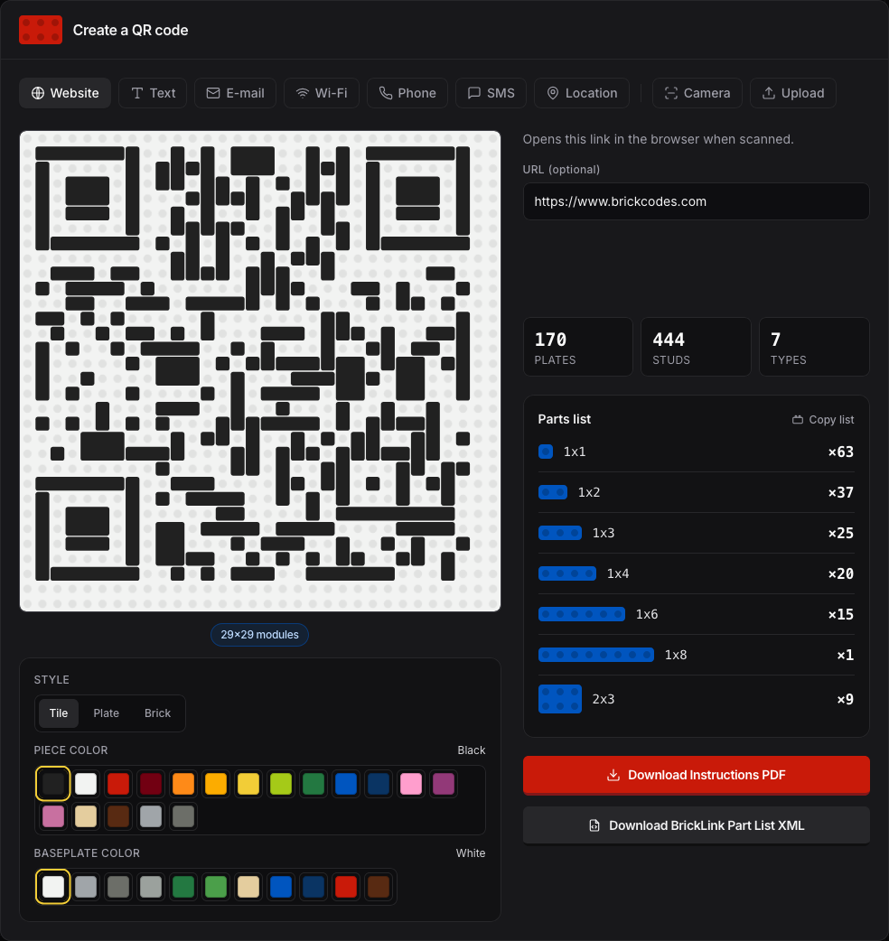Choose white baseplate color

click(52, 887)
